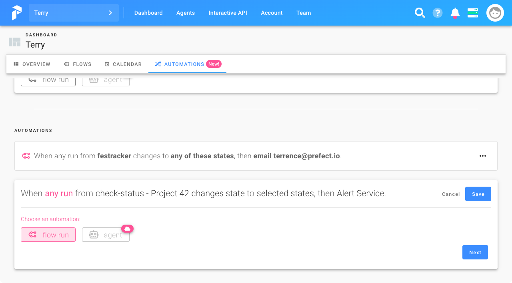Click the pink cloud badge on agent

click(127, 228)
